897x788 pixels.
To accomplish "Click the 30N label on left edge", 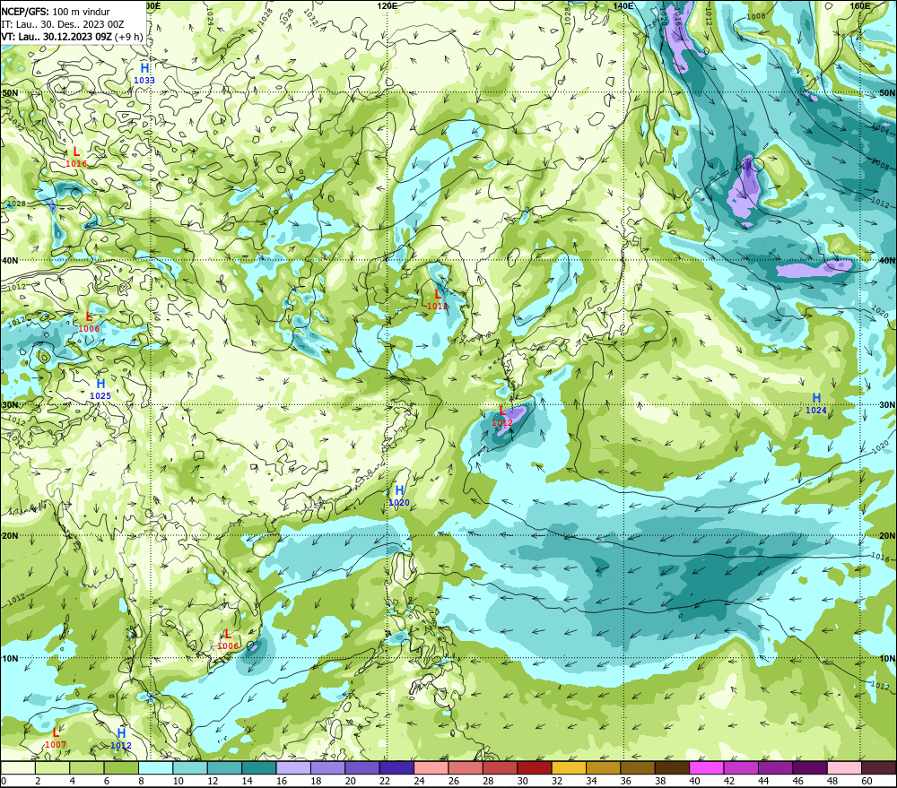I will click(10, 405).
